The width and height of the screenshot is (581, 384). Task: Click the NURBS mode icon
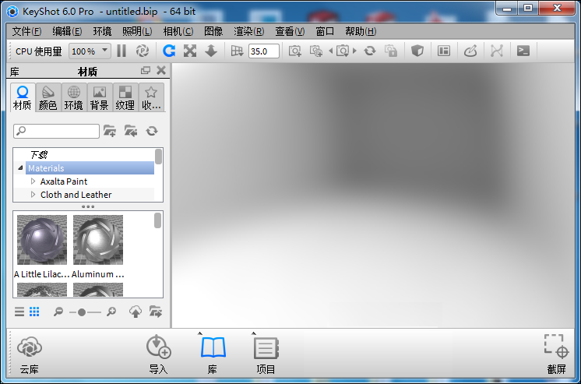497,51
